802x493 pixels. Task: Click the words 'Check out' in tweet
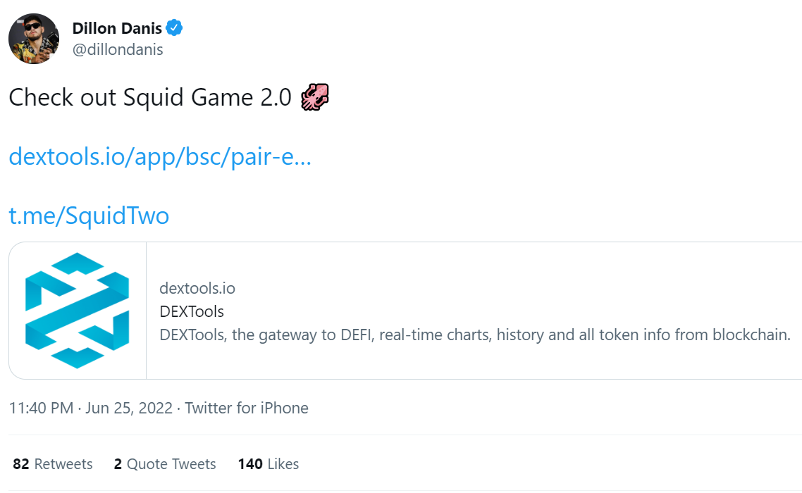pos(63,97)
